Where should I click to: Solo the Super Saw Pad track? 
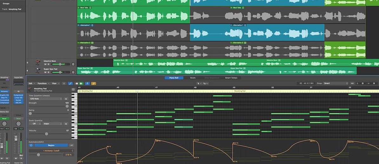click(49, 72)
